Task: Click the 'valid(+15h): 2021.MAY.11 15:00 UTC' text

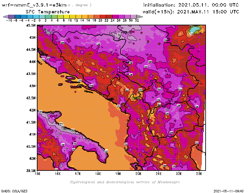Action: 191,12
